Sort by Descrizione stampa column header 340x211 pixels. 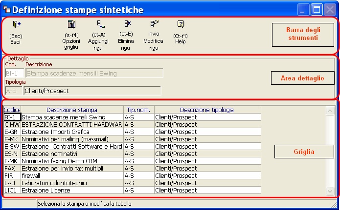[72, 110]
